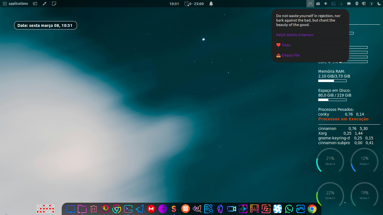Viewport: 383px width, 215px height.
Task: Toggle the night mode moon icon
Action: tap(379, 4)
